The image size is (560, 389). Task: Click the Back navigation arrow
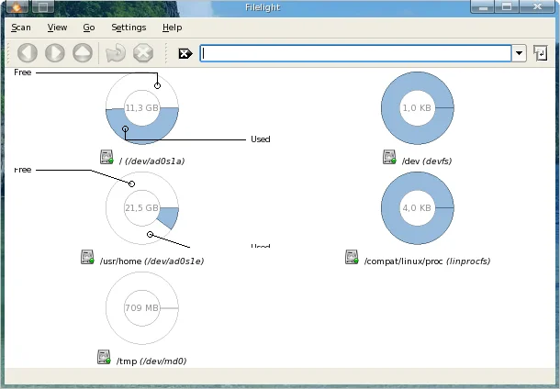pyautogui.click(x=28, y=53)
